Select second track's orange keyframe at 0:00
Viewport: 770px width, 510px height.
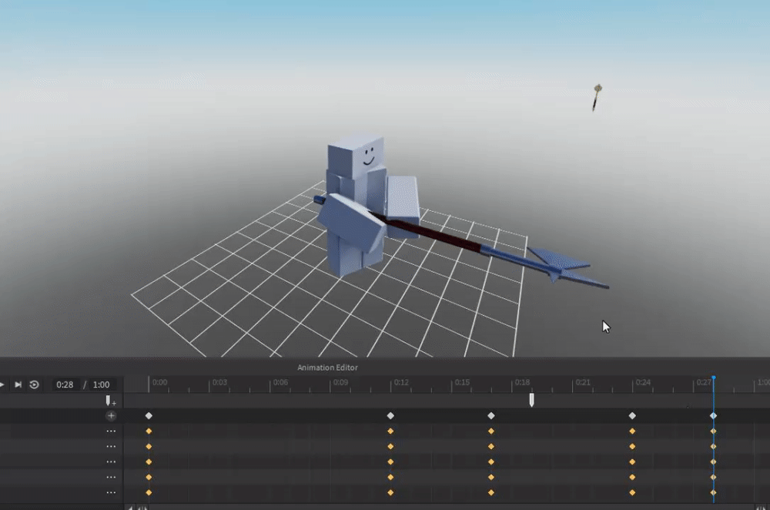(149, 447)
